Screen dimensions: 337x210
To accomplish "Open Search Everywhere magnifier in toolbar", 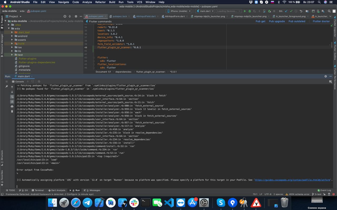I will coord(329,11).
